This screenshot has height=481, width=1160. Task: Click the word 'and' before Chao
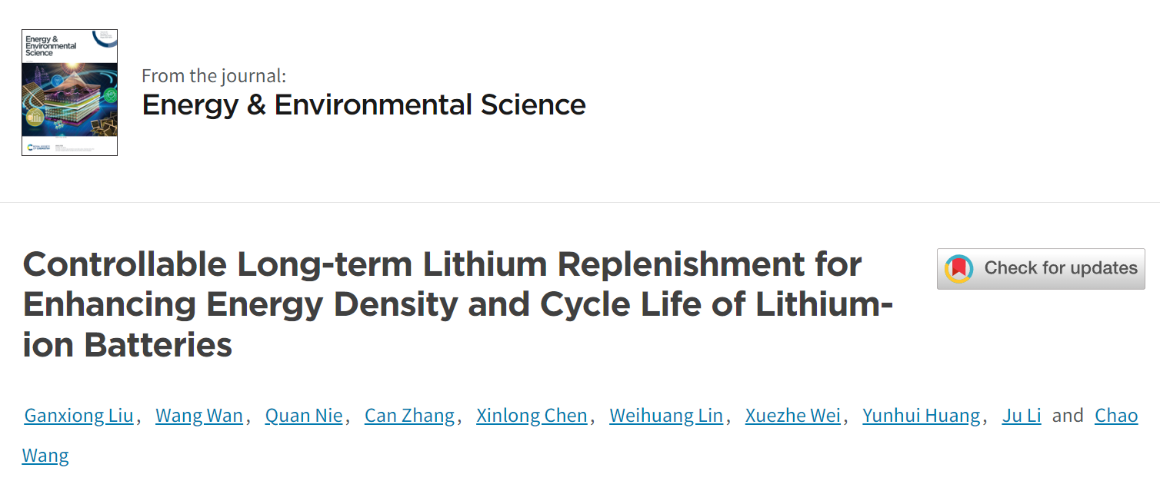click(1068, 416)
